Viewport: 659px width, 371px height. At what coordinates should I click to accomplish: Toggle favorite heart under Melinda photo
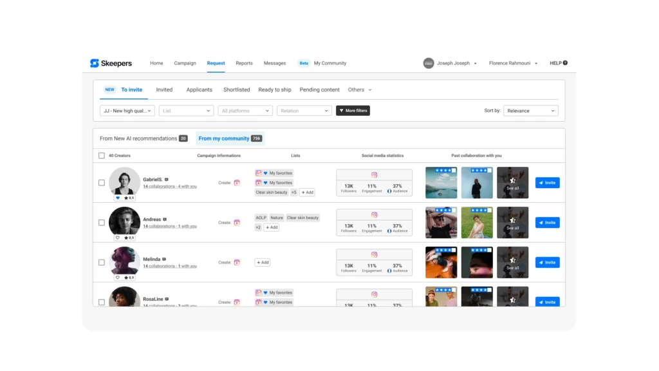(118, 278)
